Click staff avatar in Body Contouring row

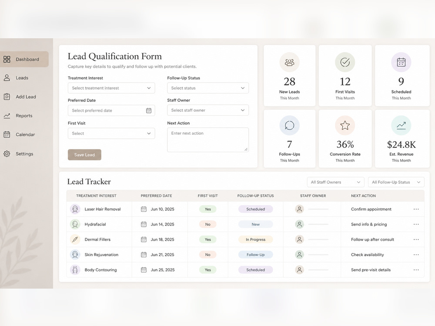(x=299, y=270)
